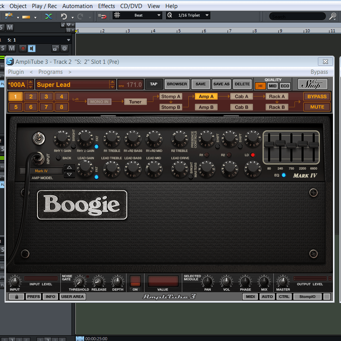Click the 80 Hz EQ slider
Viewport: 341px width, 341px height.
click(269, 145)
